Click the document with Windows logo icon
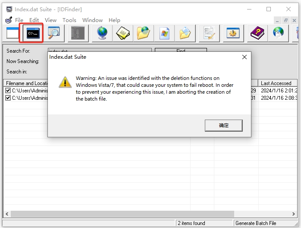This screenshot has height=228, width=301. tap(164, 33)
